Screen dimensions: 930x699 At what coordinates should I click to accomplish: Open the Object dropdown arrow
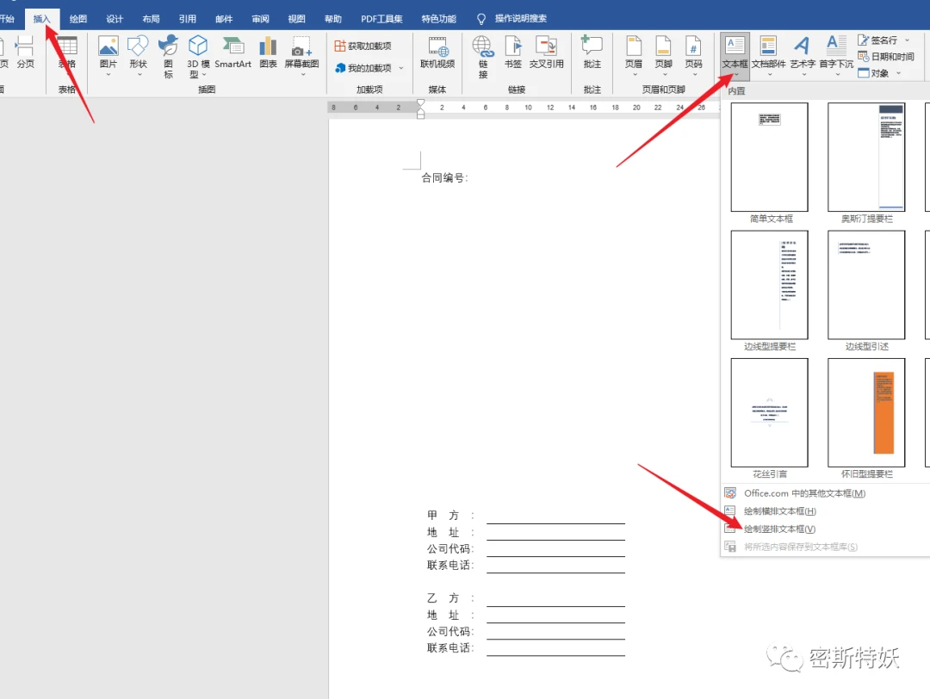tap(898, 73)
